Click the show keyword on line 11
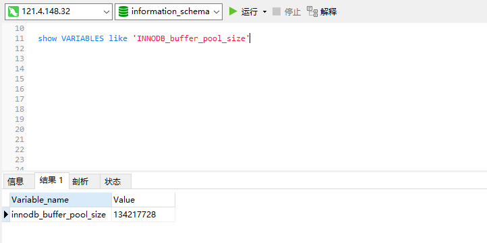The height and width of the screenshot is (243, 487). click(x=47, y=39)
